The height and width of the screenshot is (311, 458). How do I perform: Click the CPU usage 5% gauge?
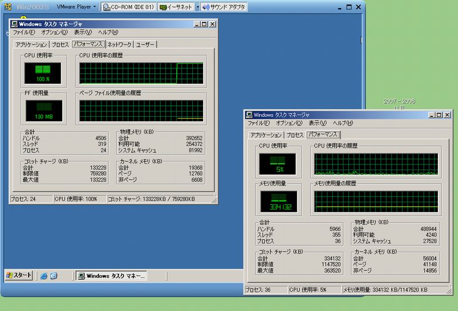pyautogui.click(x=278, y=164)
